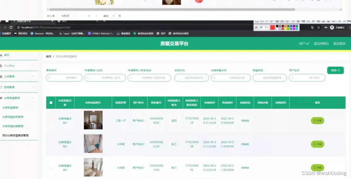This screenshot has width=351, height=179.
Task: Open the Element bookmark in bookmarks bar
Action: coord(43,33)
